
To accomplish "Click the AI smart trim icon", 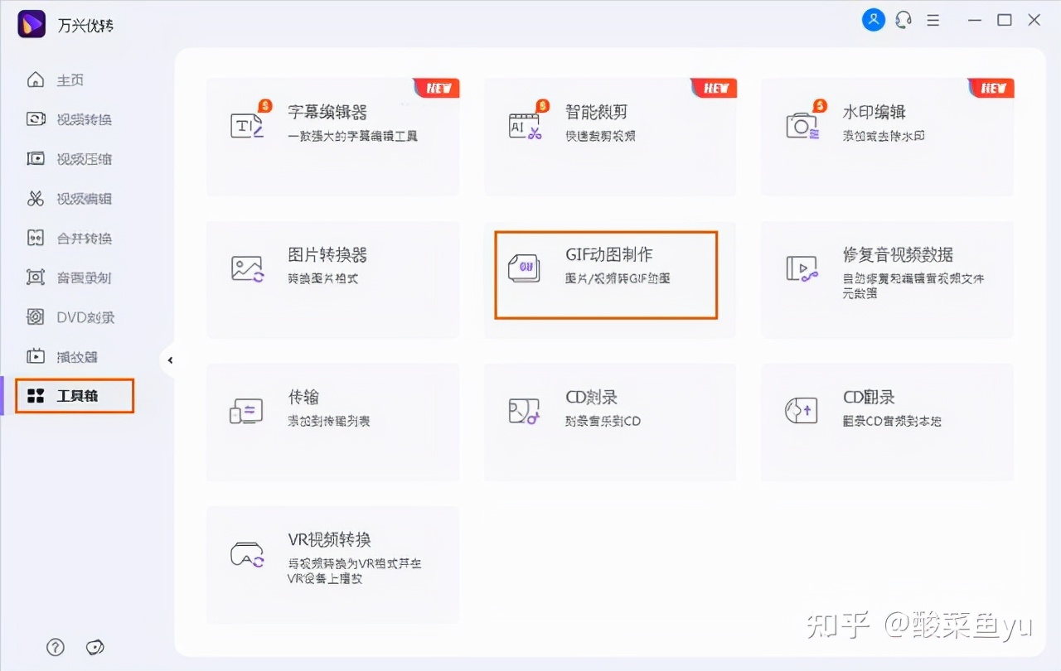I will [525, 124].
